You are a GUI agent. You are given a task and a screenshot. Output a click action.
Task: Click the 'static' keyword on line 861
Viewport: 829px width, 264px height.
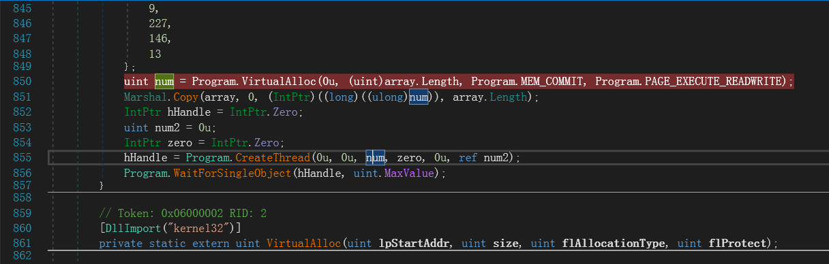167,243
